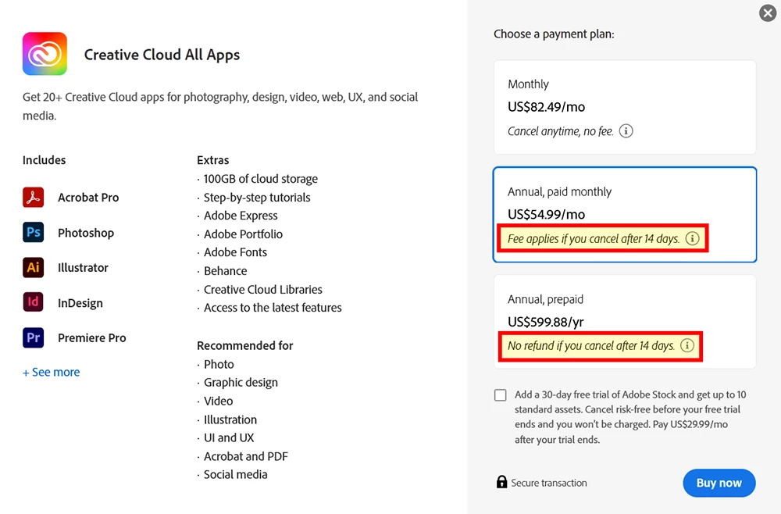The image size is (781, 514).
Task: Click the Adobe Fonts extras item
Action: pyautogui.click(x=235, y=252)
